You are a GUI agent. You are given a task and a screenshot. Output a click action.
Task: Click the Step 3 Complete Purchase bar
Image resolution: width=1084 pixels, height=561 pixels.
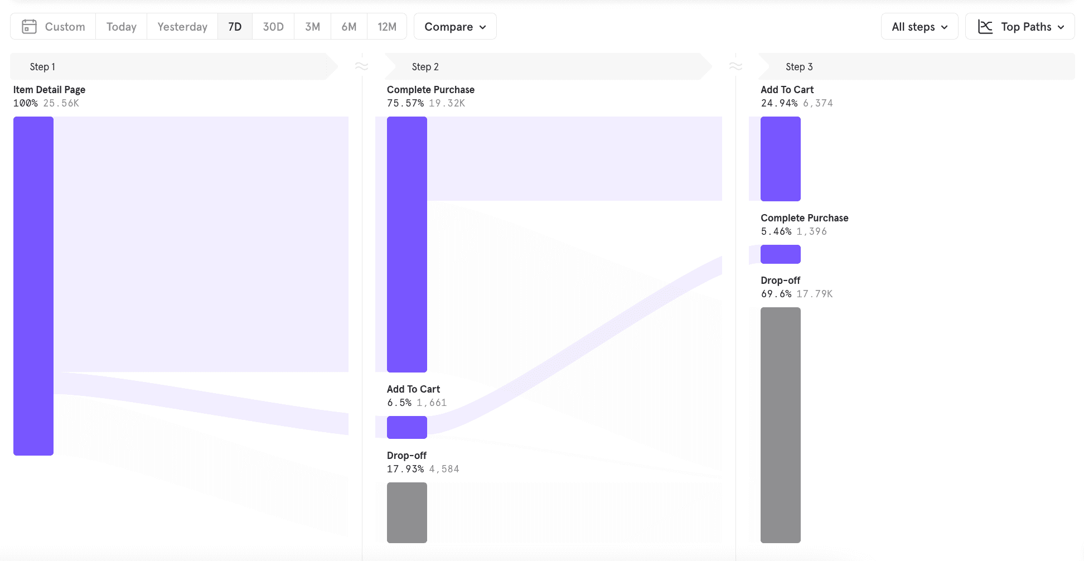click(781, 254)
